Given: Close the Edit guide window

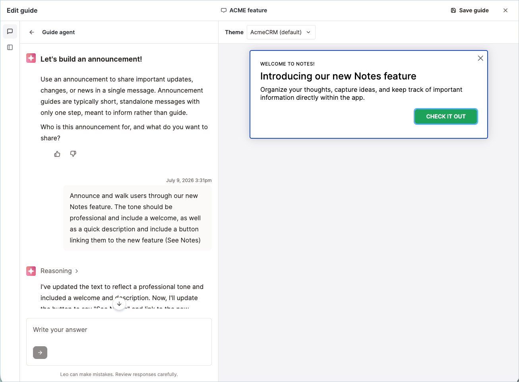Looking at the screenshot, I should [505, 10].
